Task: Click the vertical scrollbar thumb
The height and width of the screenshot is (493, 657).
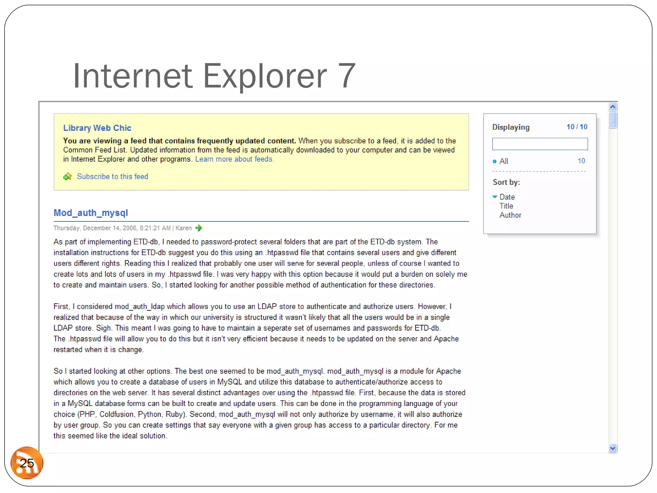Action: point(613,120)
